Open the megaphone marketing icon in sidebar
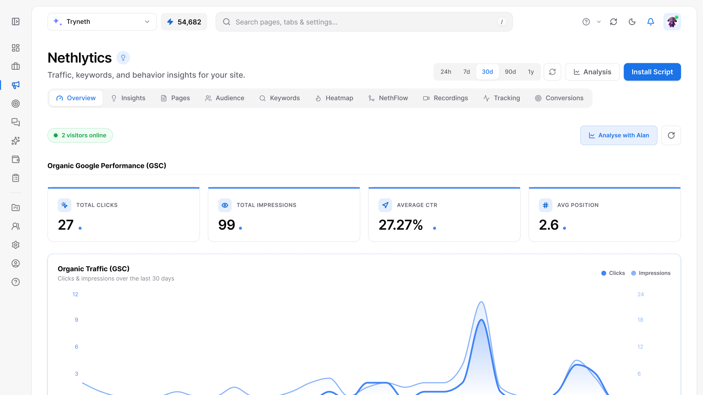Screen dimensions: 703x395 coord(16,85)
